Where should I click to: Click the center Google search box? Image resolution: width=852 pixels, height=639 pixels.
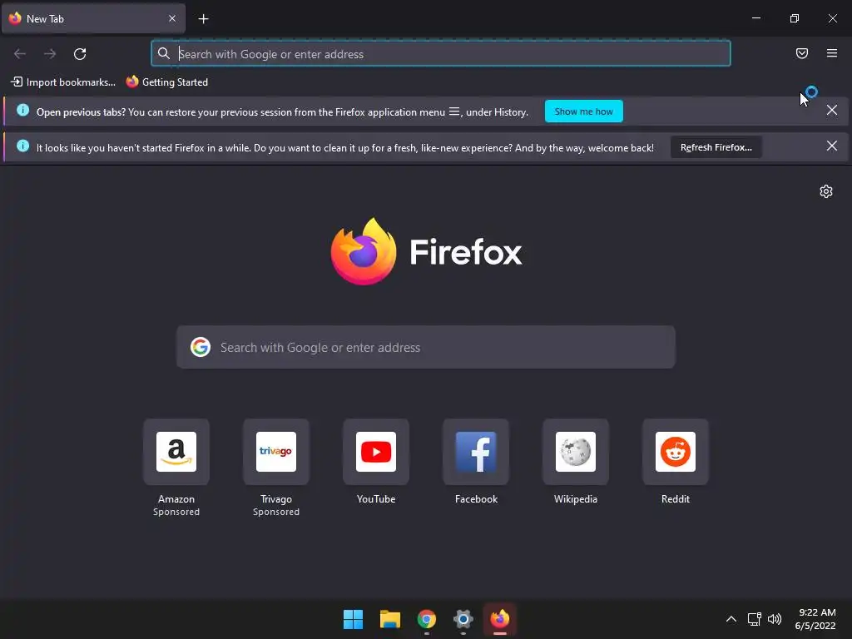tap(426, 347)
